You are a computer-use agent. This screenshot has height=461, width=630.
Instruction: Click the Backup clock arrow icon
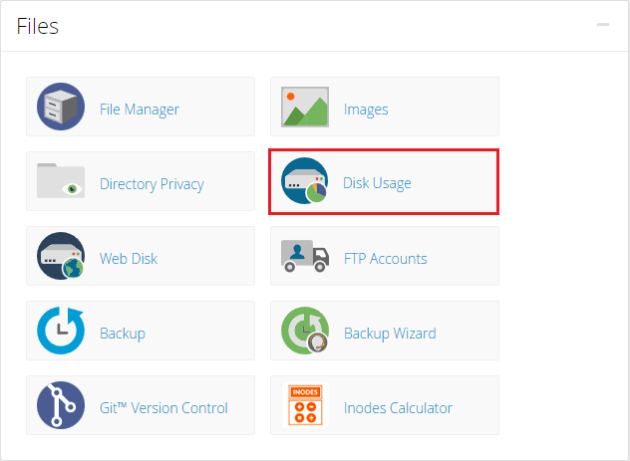[x=61, y=332]
